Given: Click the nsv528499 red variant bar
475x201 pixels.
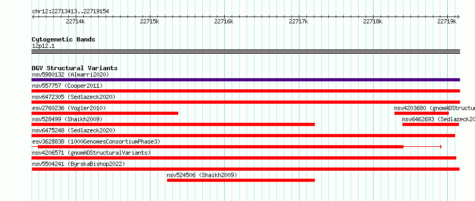Looking at the screenshot, I should pos(173,124).
